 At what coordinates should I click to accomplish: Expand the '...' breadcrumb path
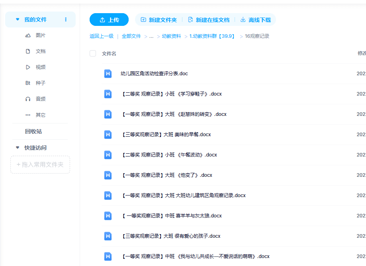click(x=151, y=36)
